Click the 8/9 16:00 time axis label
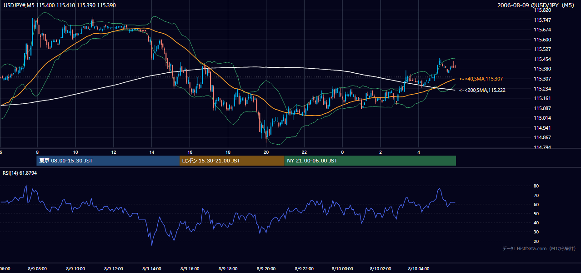The image size is (581, 273). [x=190, y=269]
